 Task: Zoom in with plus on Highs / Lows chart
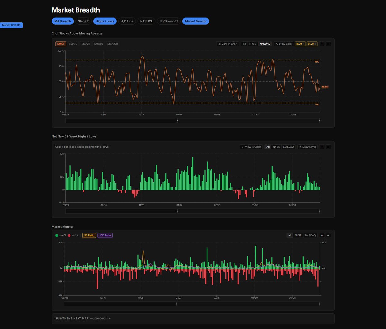[x=322, y=147]
